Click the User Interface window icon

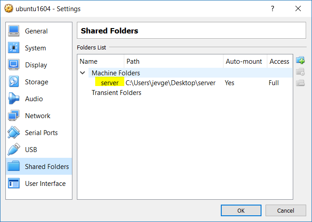14,183
